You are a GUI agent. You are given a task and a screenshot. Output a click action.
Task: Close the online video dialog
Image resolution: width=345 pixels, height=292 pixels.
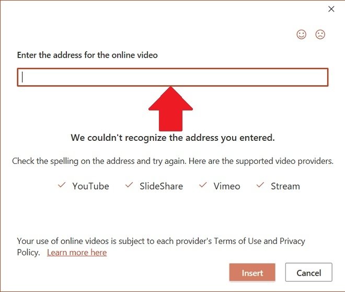click(331, 9)
